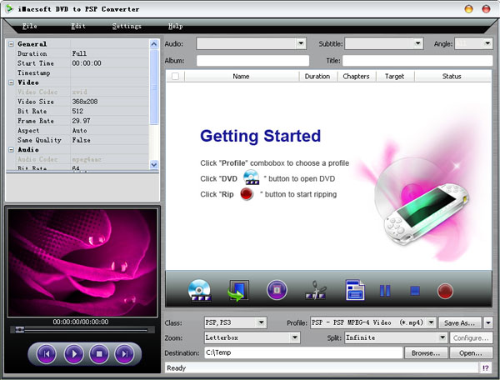Click the blue profile document toolbar icon
Screen dimensions: 500x380
click(x=355, y=290)
